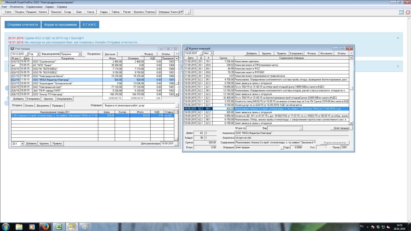This screenshot has height=231, width=411.
Task: Open Firefox from the Windows taskbar
Action: coord(45,226)
